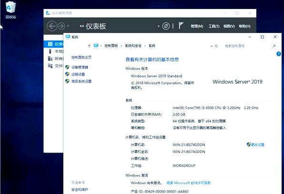
Task: Click the address bar refresh icon
Action: (216, 46)
